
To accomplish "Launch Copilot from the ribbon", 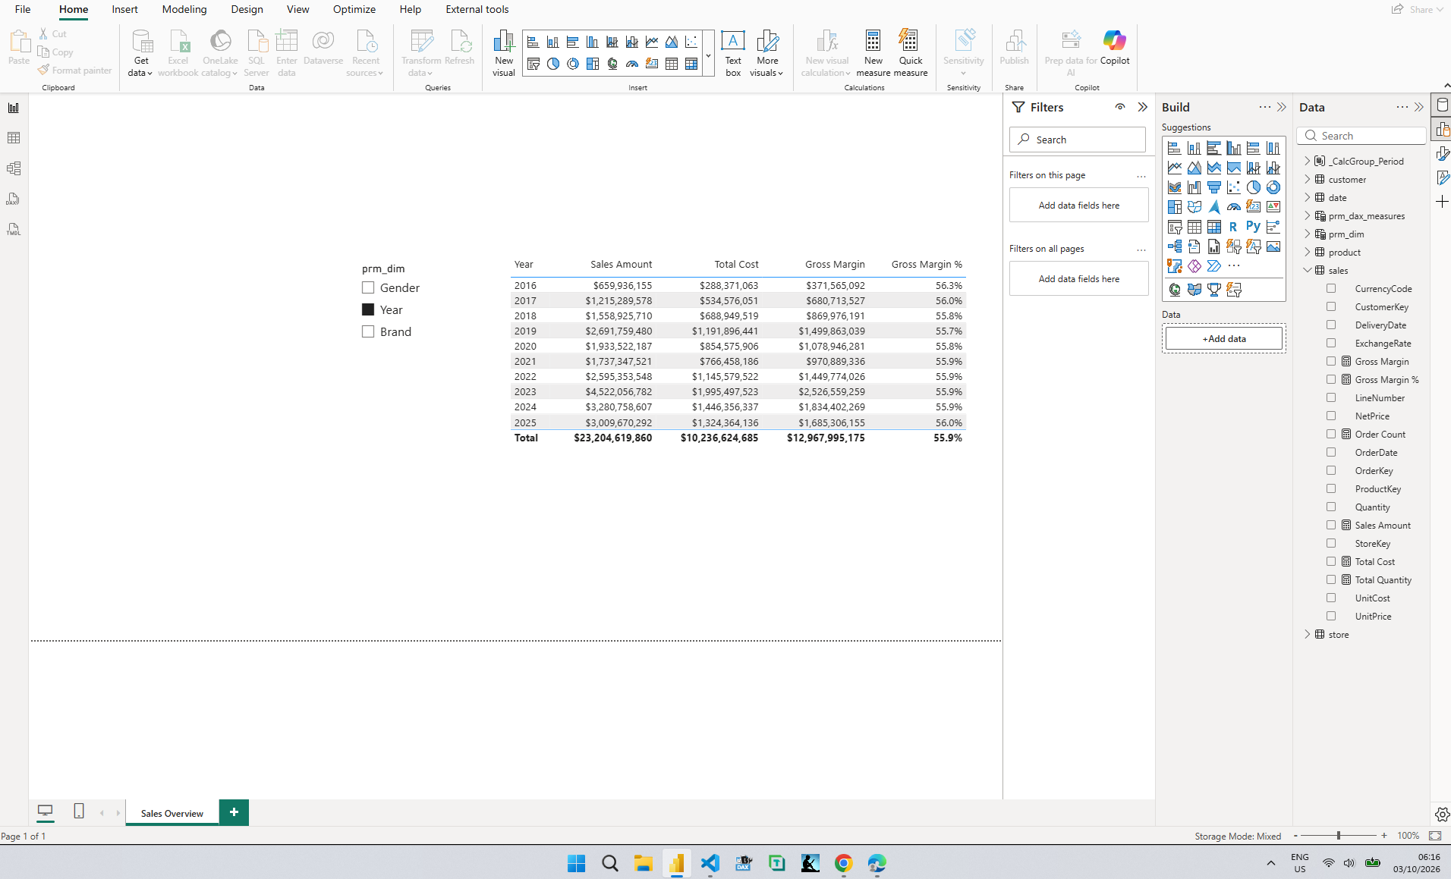I will pos(1115,47).
